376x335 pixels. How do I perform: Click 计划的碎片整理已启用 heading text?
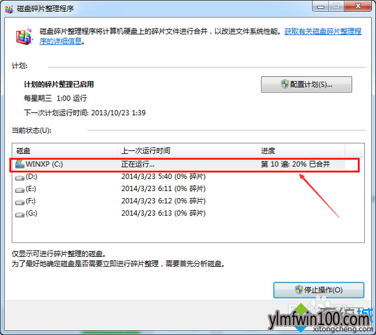(x=59, y=85)
